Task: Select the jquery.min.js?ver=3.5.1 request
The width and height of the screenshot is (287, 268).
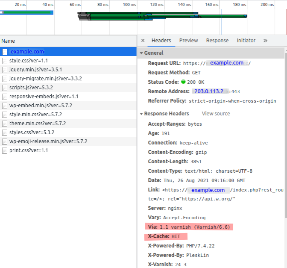Action: [68, 70]
